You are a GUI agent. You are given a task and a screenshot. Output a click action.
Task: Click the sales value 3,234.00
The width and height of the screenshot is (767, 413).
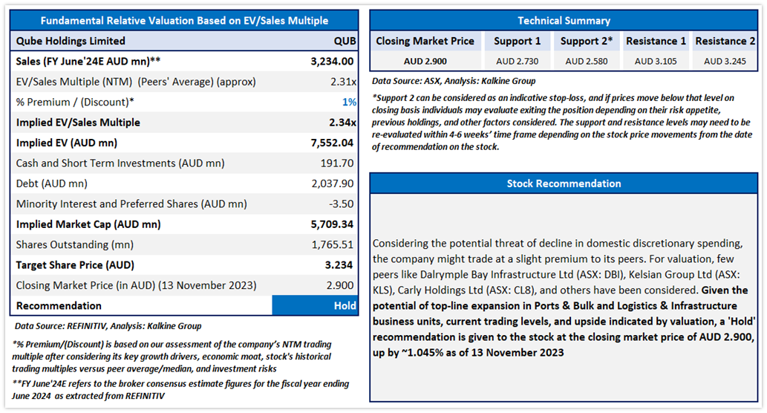[332, 62]
